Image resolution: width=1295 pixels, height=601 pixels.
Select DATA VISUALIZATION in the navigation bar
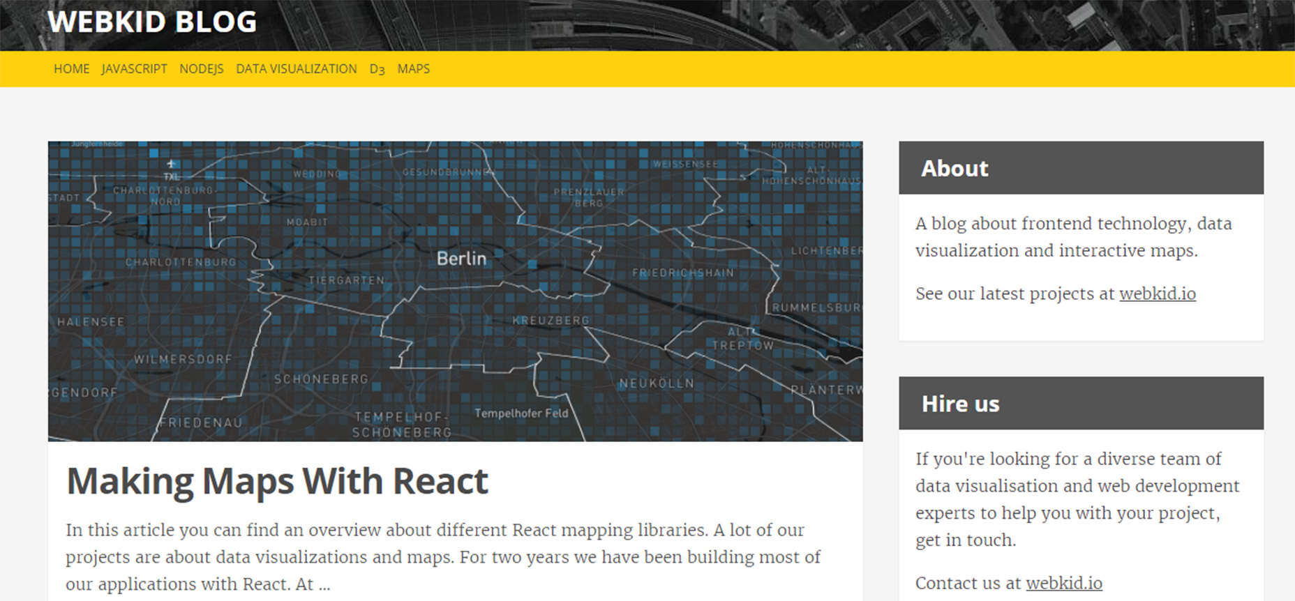(x=297, y=69)
